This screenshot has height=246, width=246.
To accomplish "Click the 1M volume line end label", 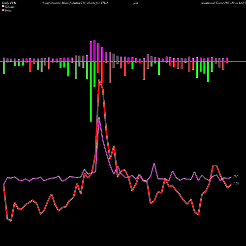I will coord(235,177).
